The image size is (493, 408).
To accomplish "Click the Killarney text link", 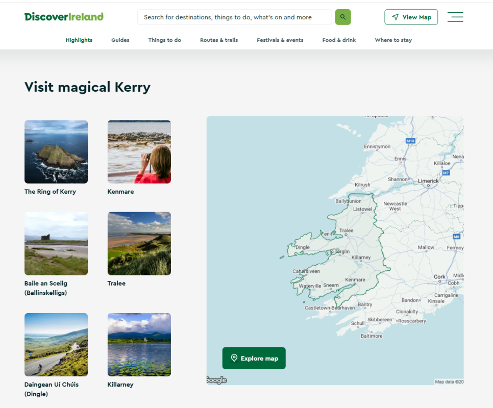I will 120,385.
